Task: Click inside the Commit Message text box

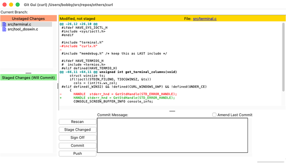Action: (172, 135)
